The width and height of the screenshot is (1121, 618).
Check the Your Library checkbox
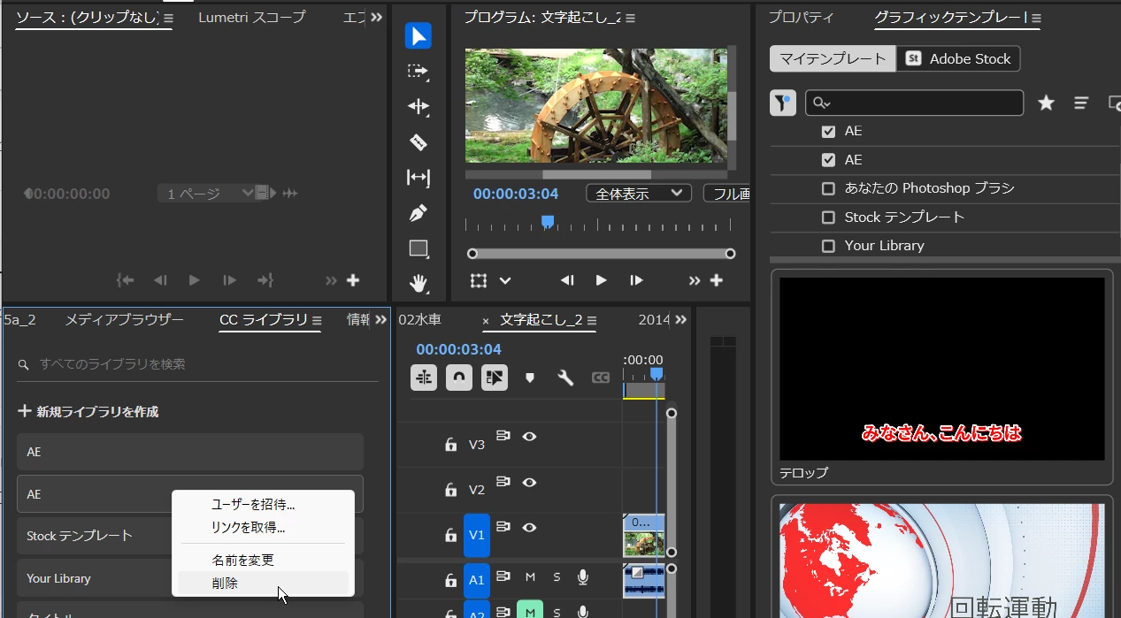click(828, 246)
